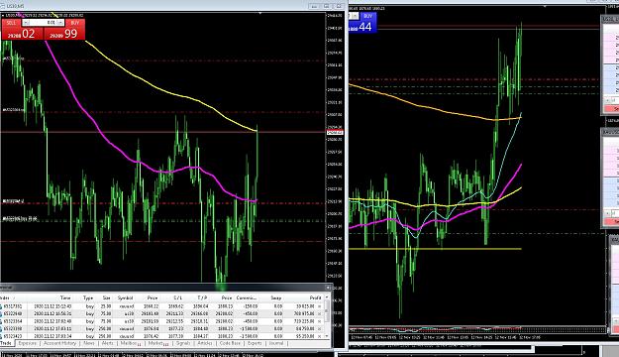The height and width of the screenshot is (357, 619).
Task: Increase lot volume with the up stepper arrow
Action: click(60, 23)
